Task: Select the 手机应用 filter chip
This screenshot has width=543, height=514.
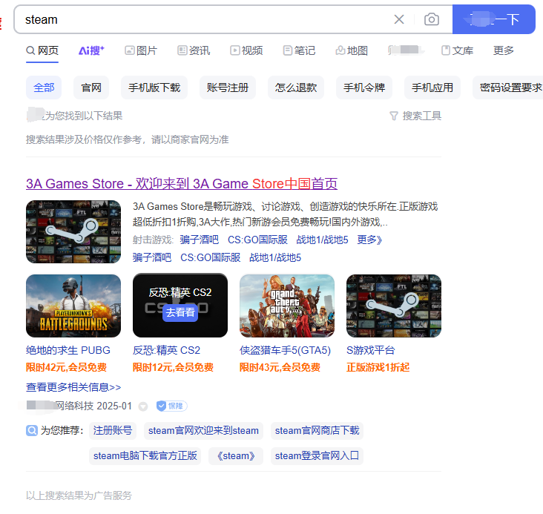Action: (x=432, y=88)
